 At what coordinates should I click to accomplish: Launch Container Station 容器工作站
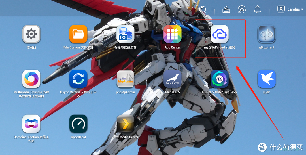click(31, 123)
